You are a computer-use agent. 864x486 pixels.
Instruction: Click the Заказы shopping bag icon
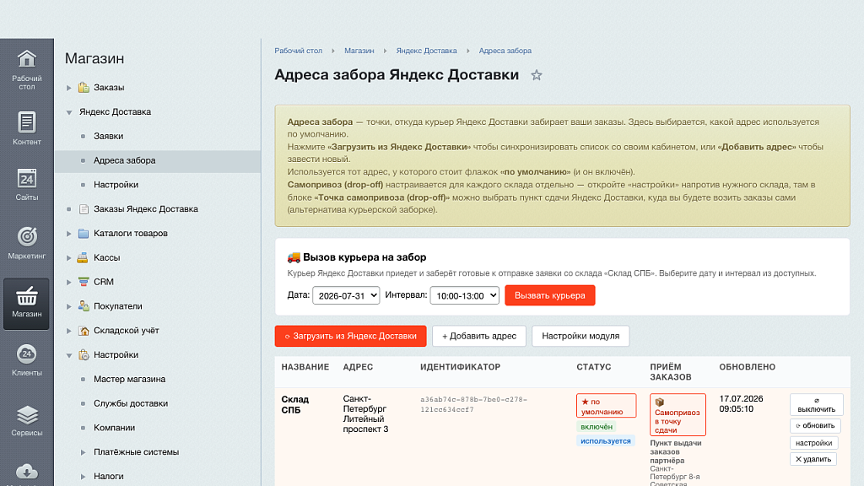point(84,87)
